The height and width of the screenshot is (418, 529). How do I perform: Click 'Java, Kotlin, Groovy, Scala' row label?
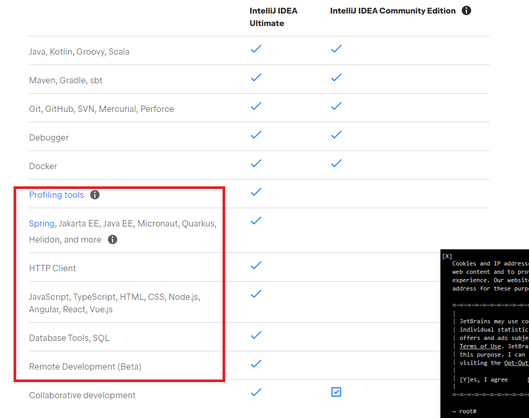79,52
